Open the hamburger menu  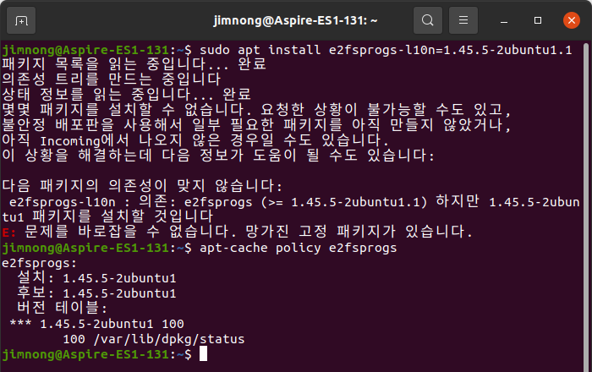[x=463, y=20]
